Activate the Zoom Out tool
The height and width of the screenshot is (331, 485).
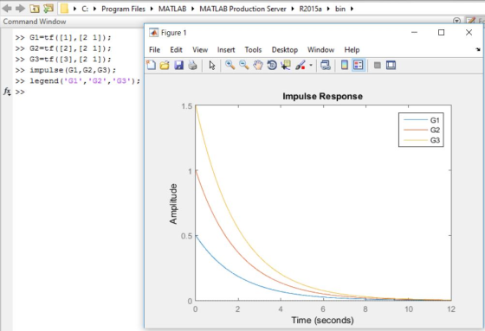244,65
